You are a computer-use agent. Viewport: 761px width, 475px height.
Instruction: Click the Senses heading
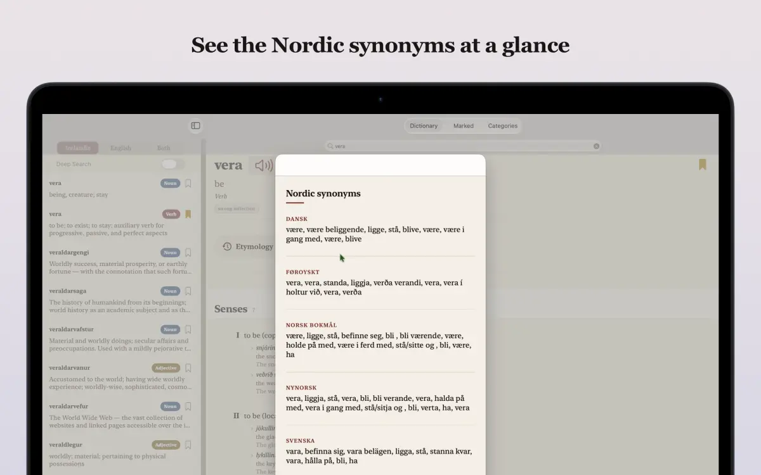coord(231,309)
